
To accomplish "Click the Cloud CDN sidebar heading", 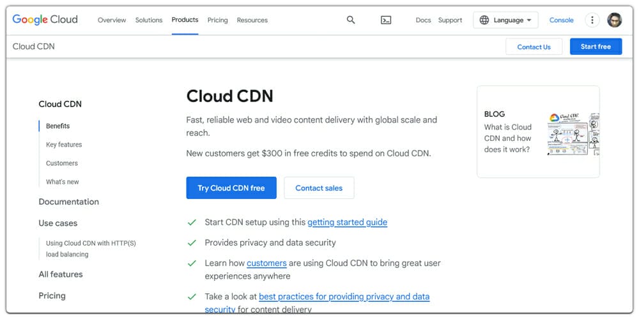I will [60, 104].
